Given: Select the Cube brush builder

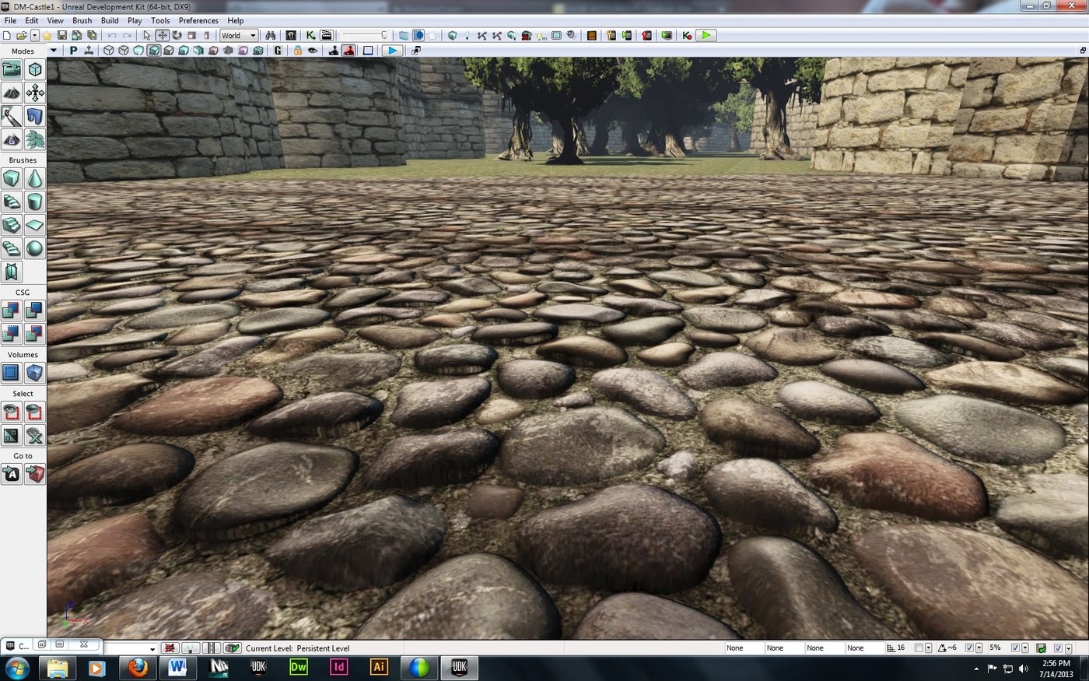Looking at the screenshot, I should (12, 178).
